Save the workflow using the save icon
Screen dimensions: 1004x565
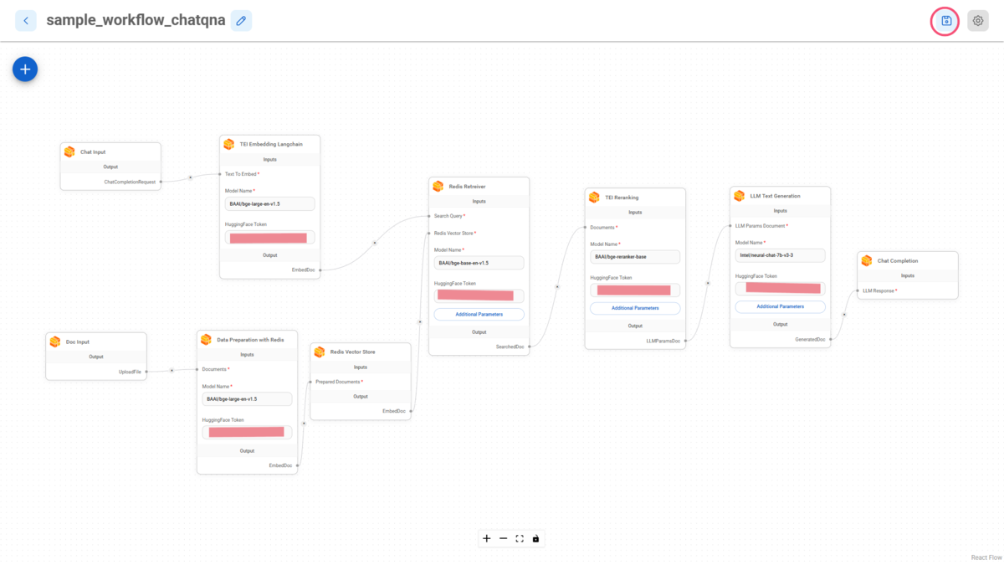point(944,20)
